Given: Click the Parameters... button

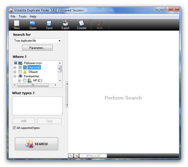Looking at the screenshot, I should [37, 48].
